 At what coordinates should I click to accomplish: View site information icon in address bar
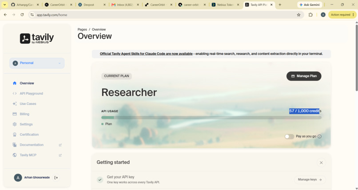point(32,15)
